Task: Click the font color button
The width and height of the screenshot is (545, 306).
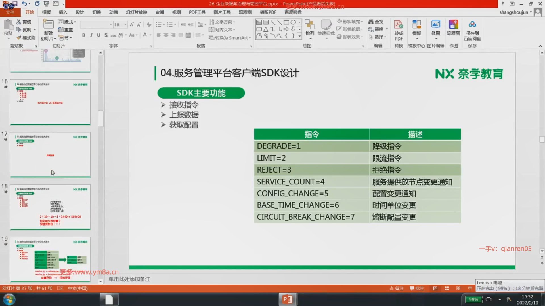Action: (x=145, y=35)
